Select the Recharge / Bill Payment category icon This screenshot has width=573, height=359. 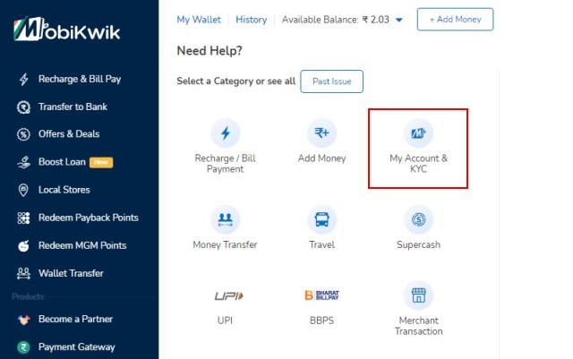point(225,133)
